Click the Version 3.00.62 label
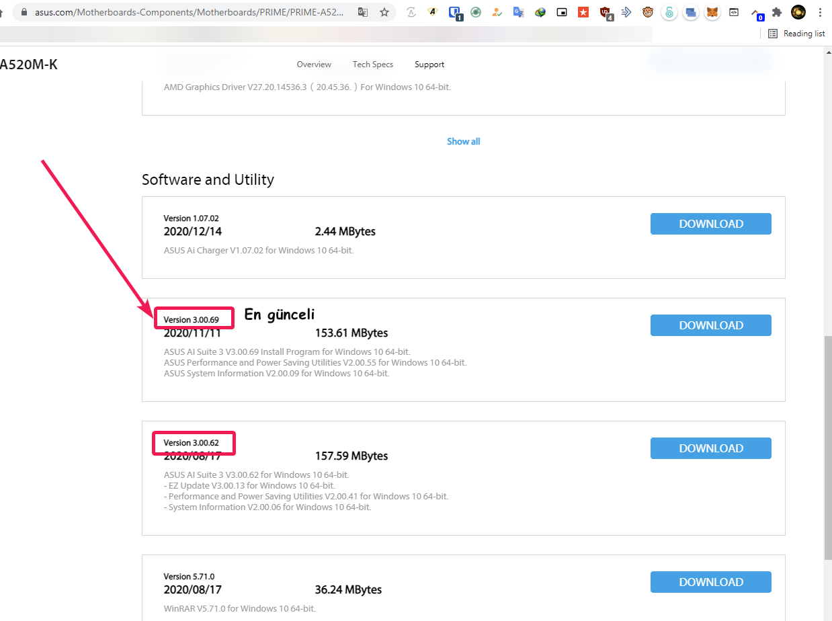 (x=192, y=443)
